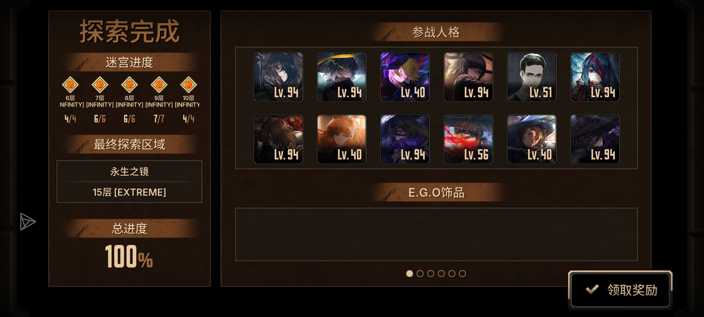The image size is (704, 317).
Task: Switch to the second page dot
Action: pos(420,273)
